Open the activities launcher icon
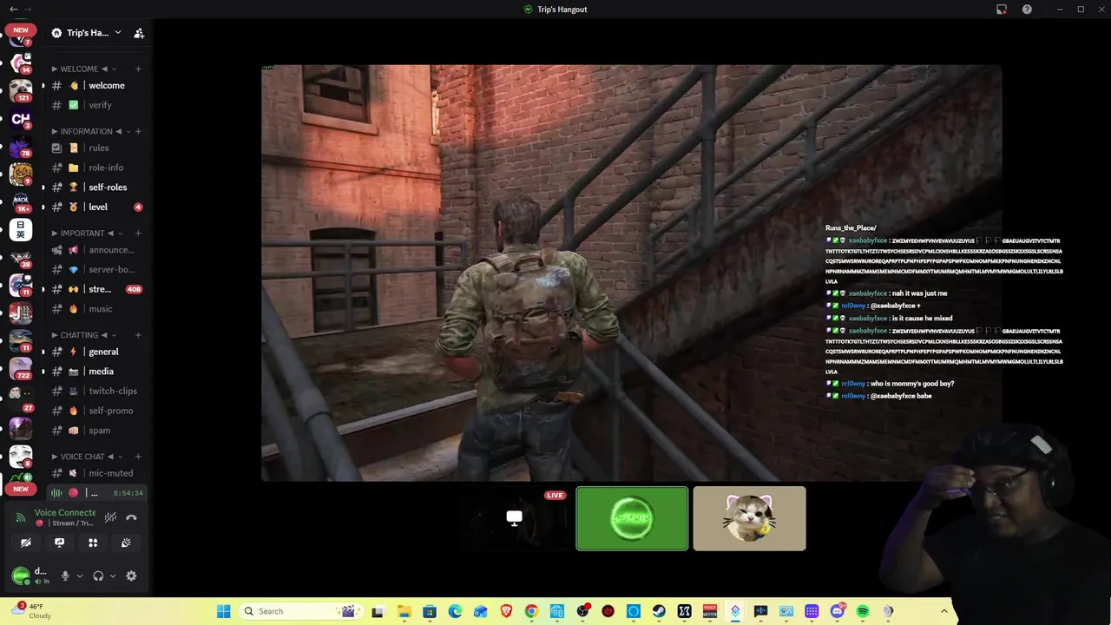1111x625 pixels. [x=93, y=543]
